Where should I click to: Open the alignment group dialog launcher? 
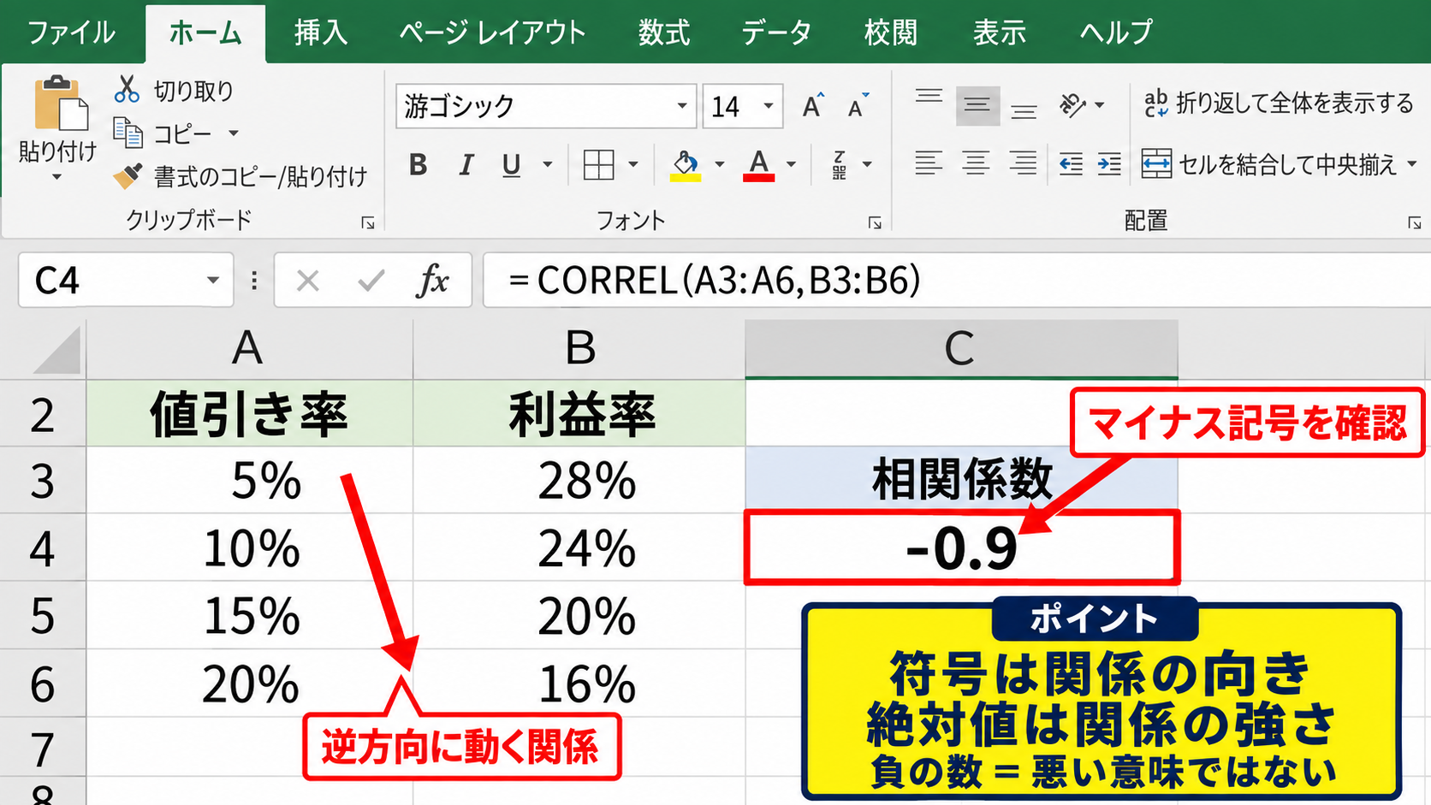pyautogui.click(x=1414, y=223)
